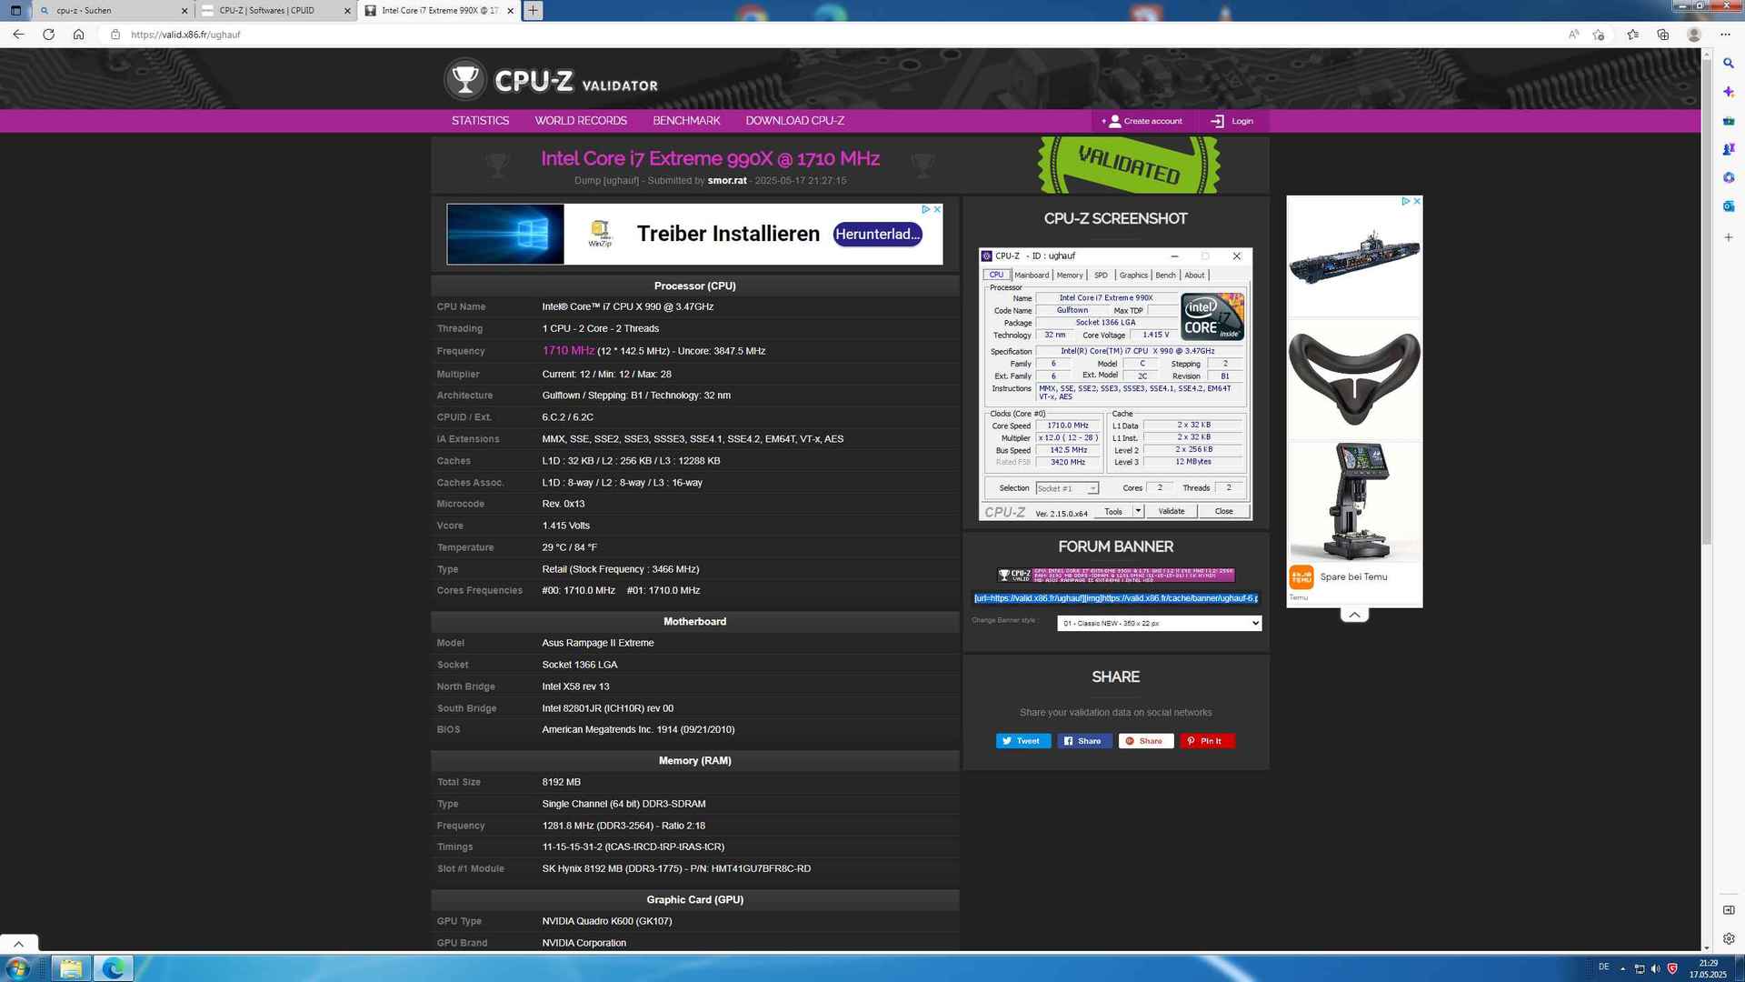Viewport: 1745px width, 982px height.
Task: Open sidebar settings gear icon
Action: [1729, 939]
